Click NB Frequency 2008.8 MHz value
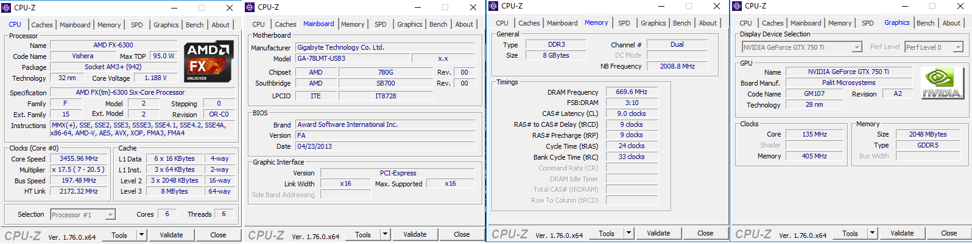 [x=677, y=66]
